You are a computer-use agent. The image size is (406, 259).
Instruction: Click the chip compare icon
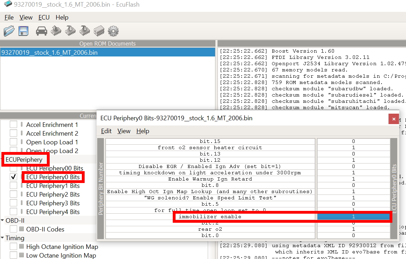(x=99, y=31)
